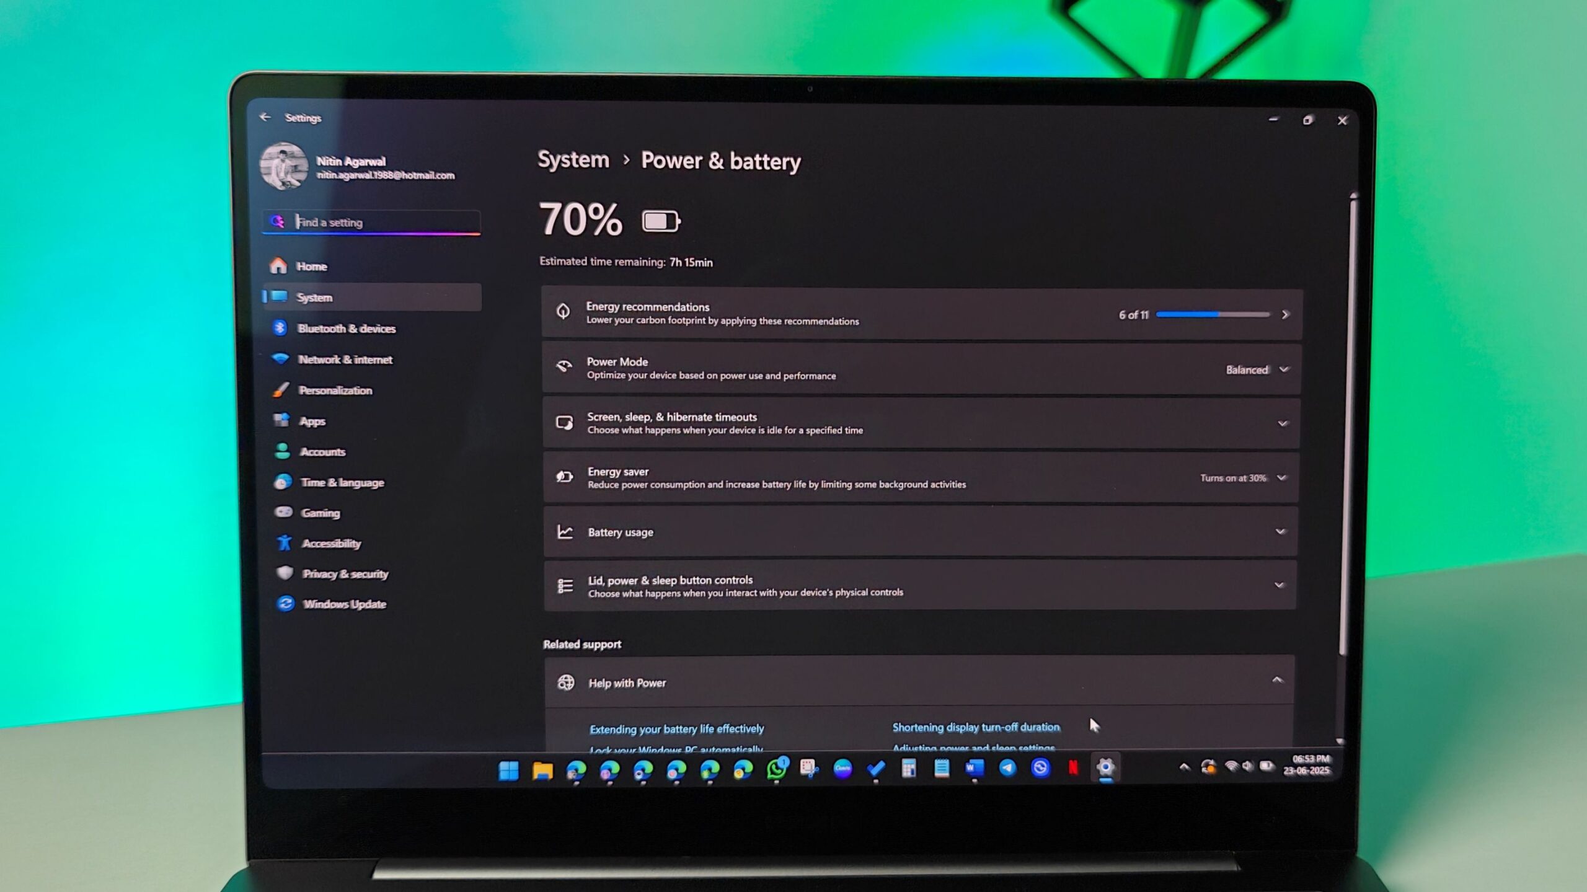Open File Explorer from the taskbar

(x=542, y=771)
